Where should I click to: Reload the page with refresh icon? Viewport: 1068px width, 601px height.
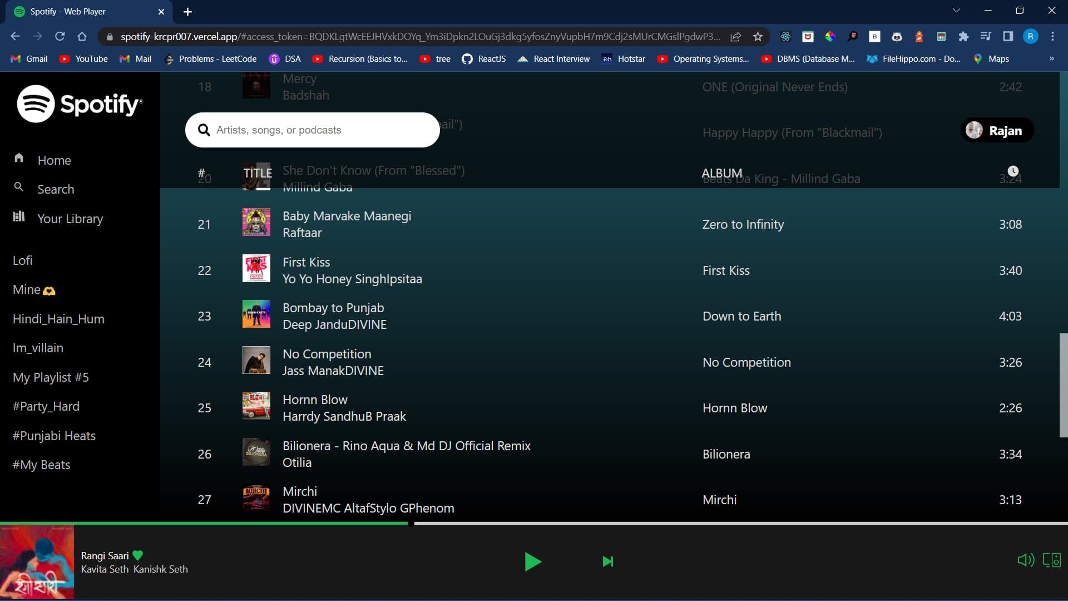click(x=60, y=36)
